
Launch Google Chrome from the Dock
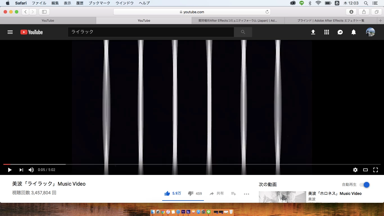pyautogui.click(x=163, y=212)
